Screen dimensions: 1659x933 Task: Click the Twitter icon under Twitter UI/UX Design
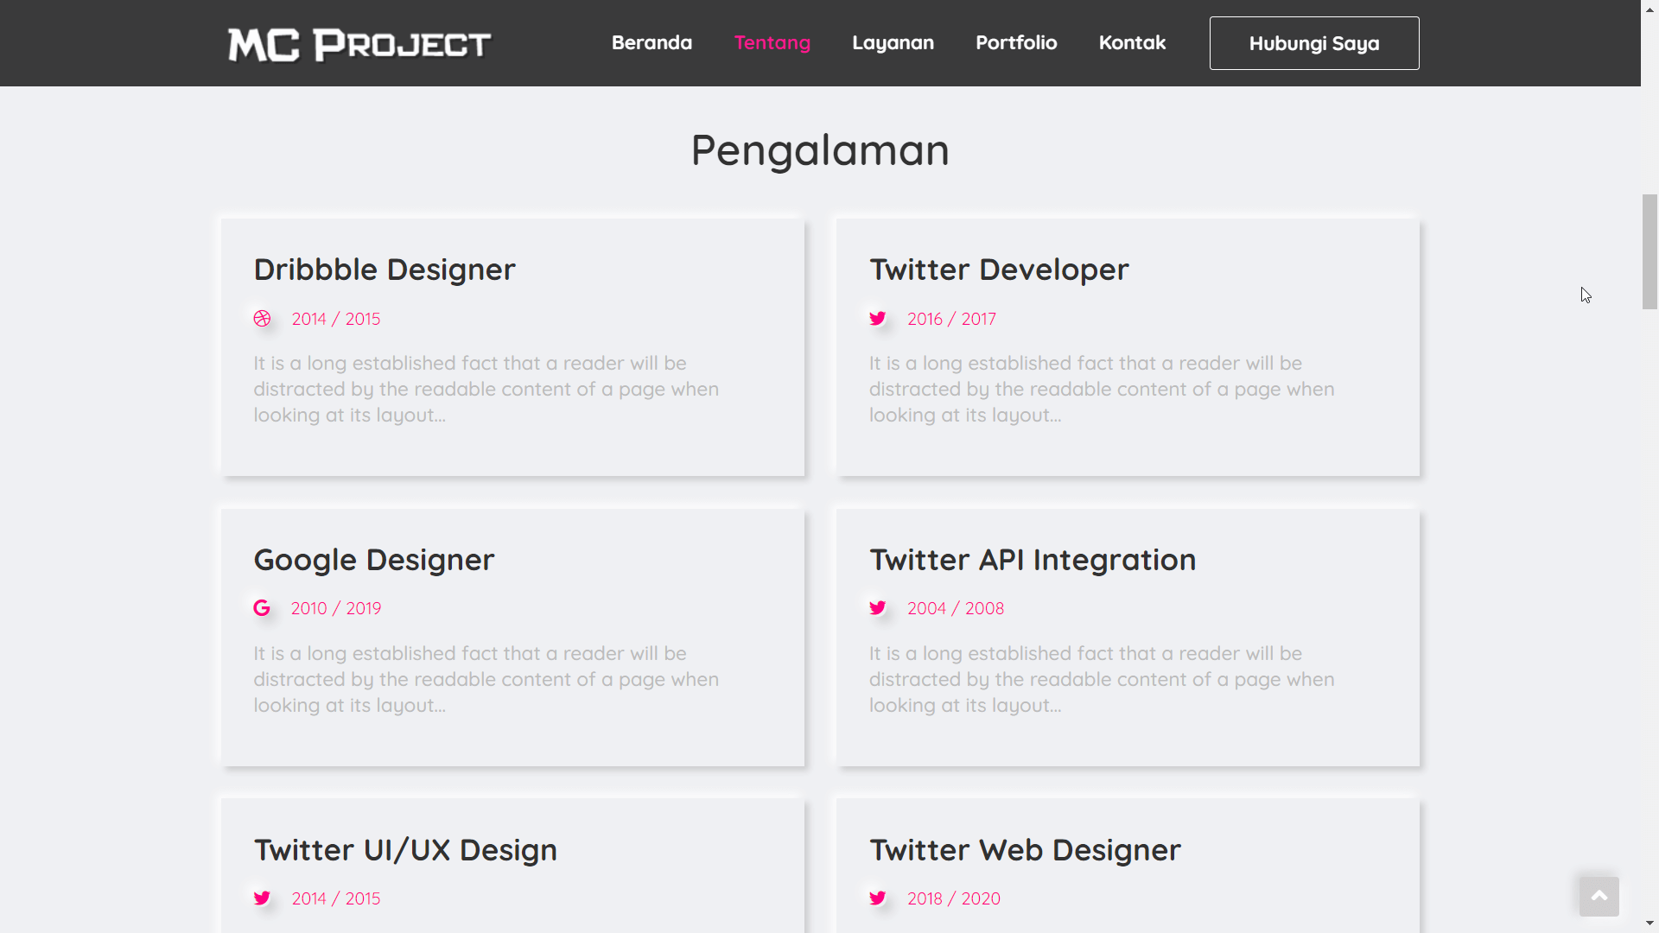(x=262, y=898)
